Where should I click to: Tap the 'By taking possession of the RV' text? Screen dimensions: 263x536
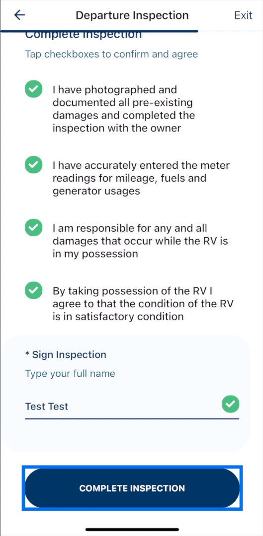coord(143,304)
